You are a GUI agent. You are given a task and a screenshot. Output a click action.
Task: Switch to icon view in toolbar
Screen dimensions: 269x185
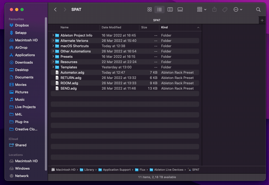tap(150, 10)
